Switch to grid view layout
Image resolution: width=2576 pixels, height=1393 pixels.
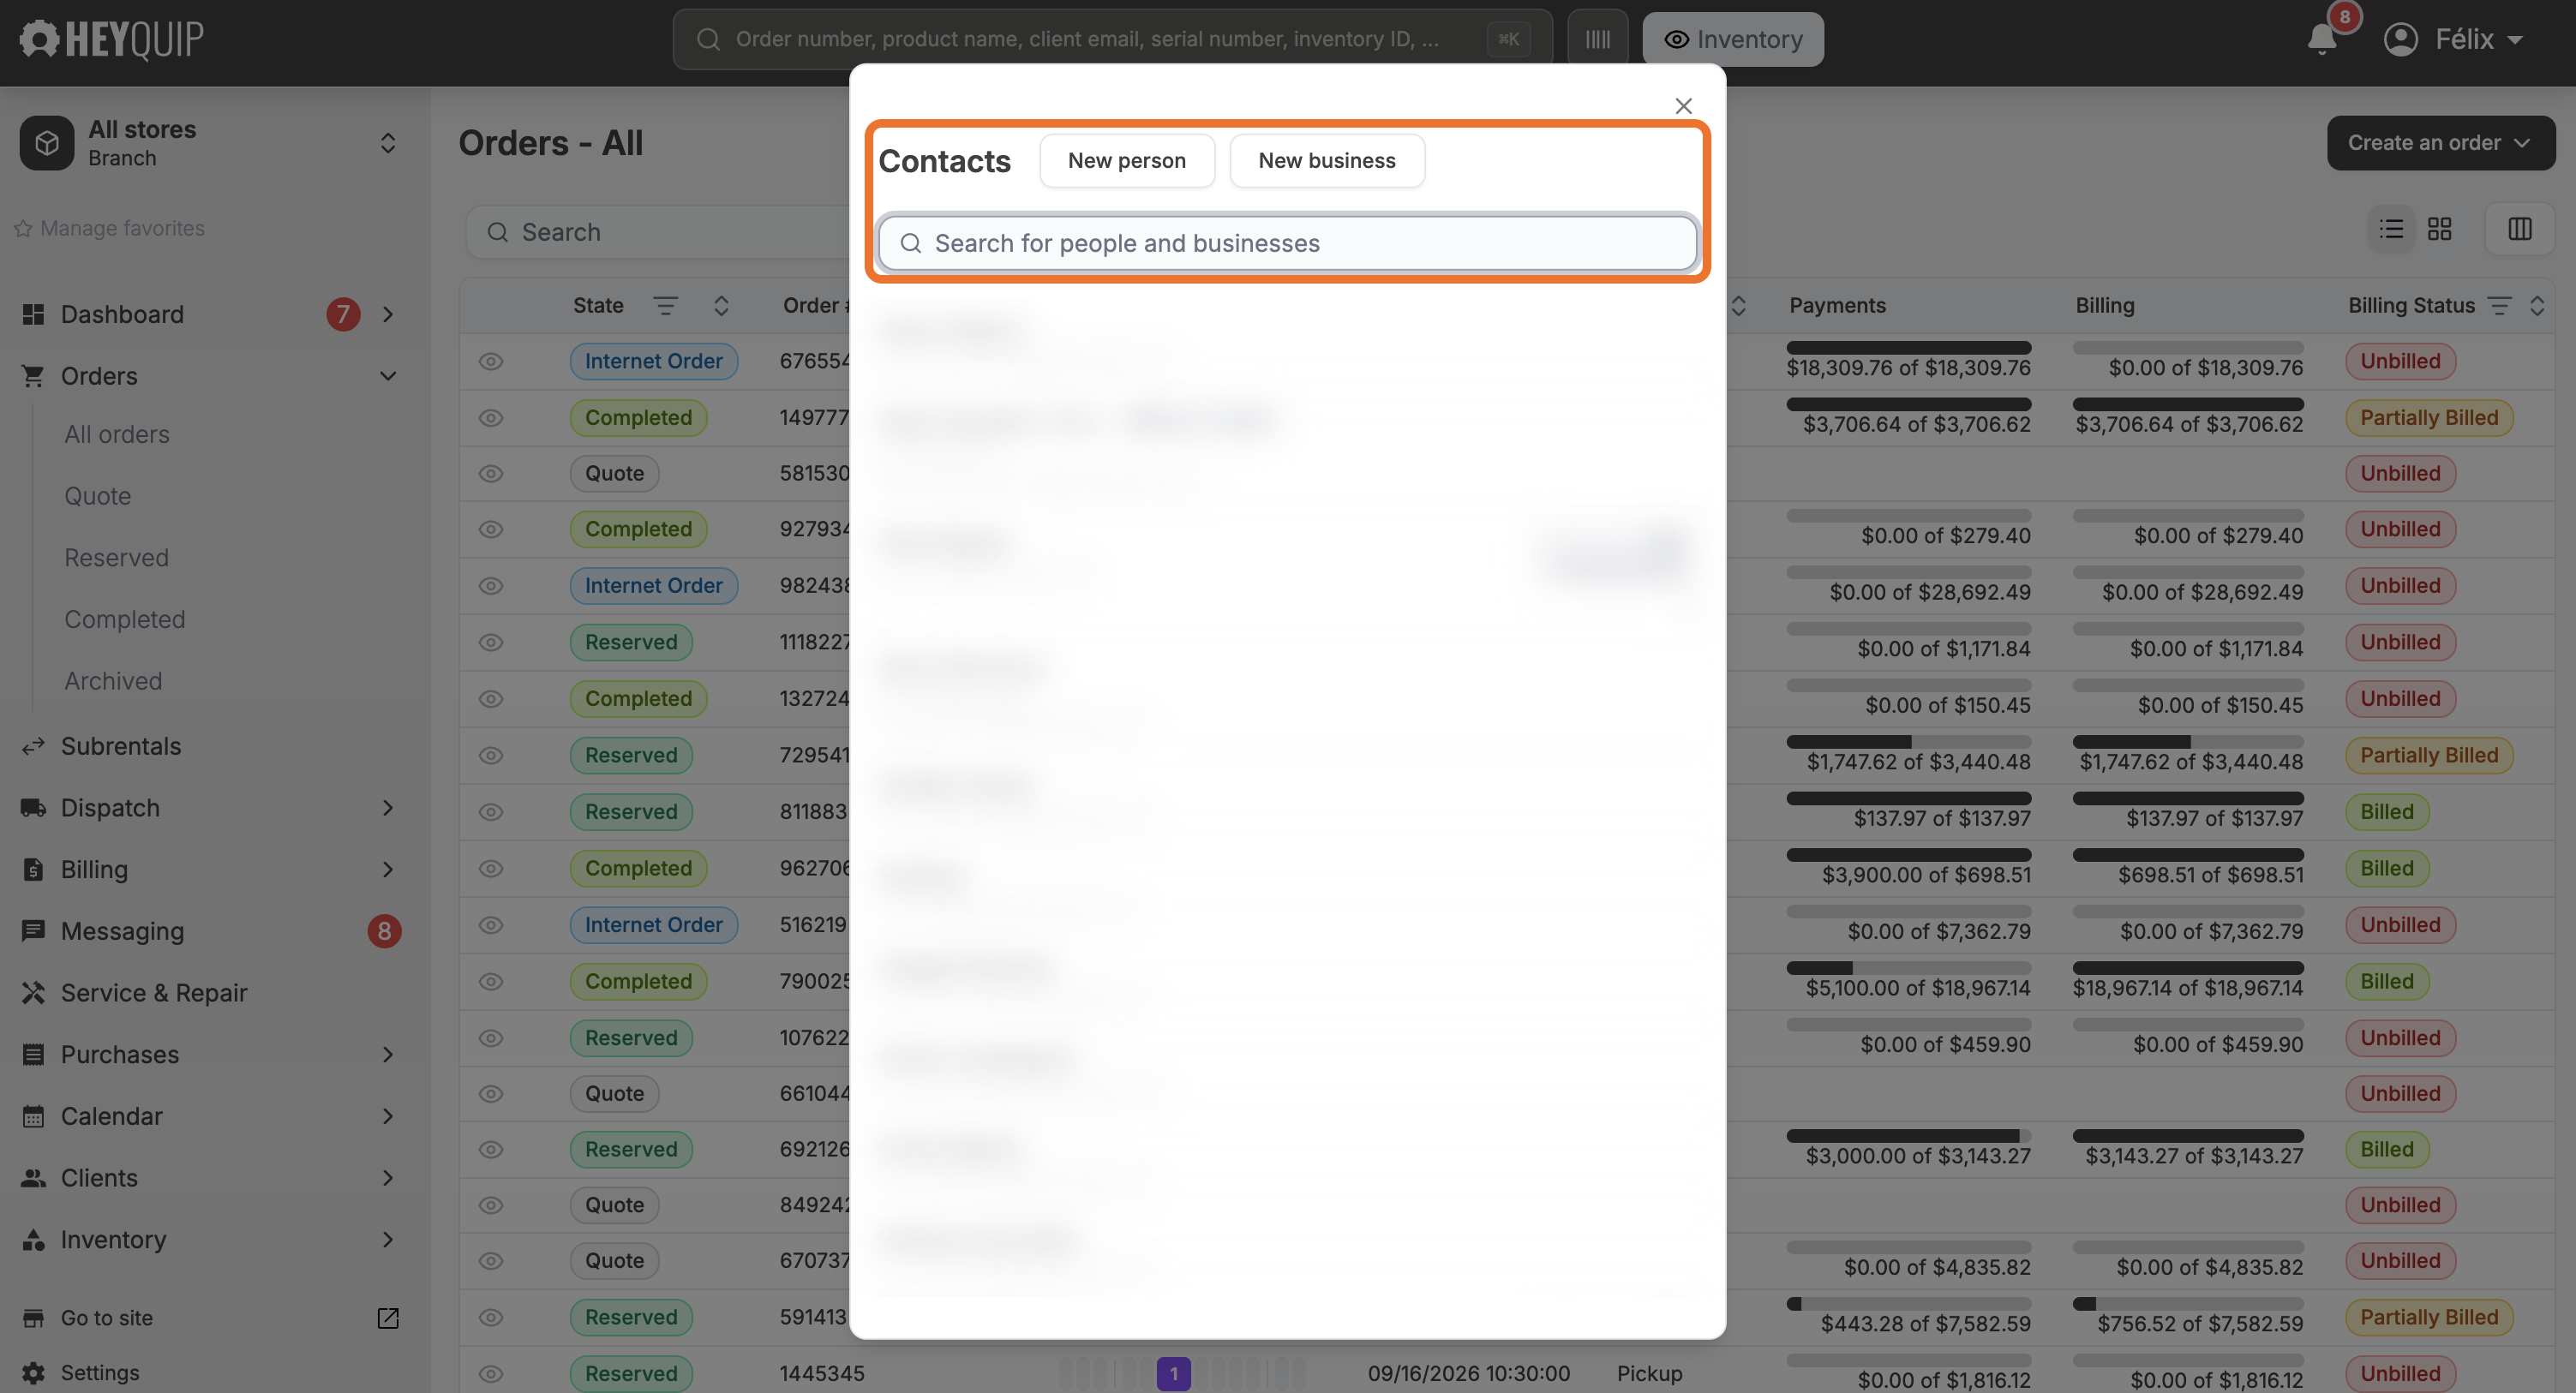click(2439, 229)
